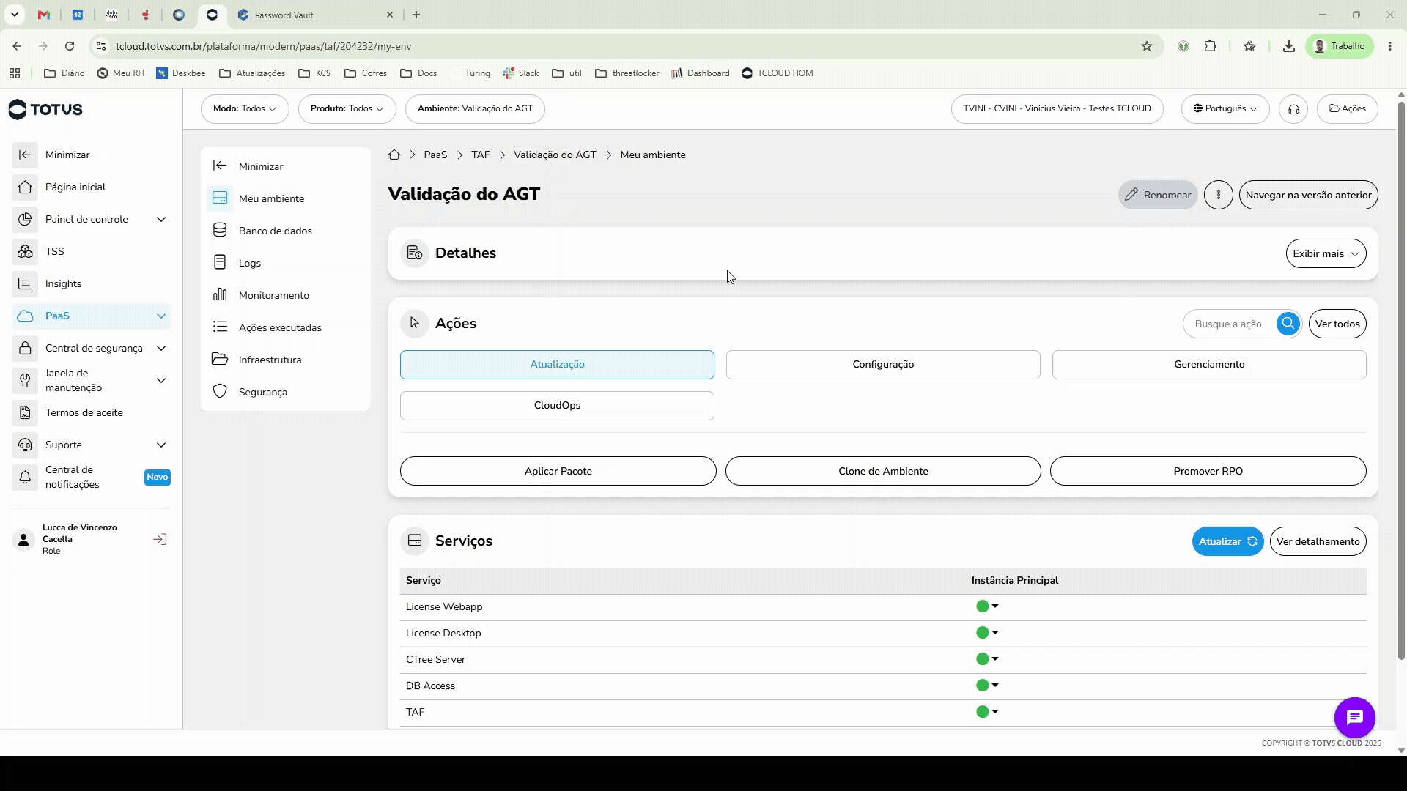Click the Renomear button

(1158, 195)
